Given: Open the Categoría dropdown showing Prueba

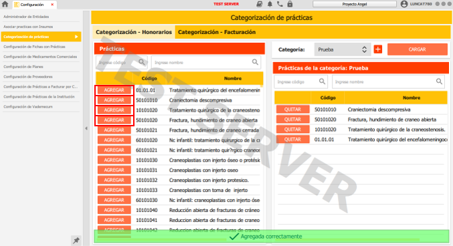Looking at the screenshot, I should (x=342, y=49).
